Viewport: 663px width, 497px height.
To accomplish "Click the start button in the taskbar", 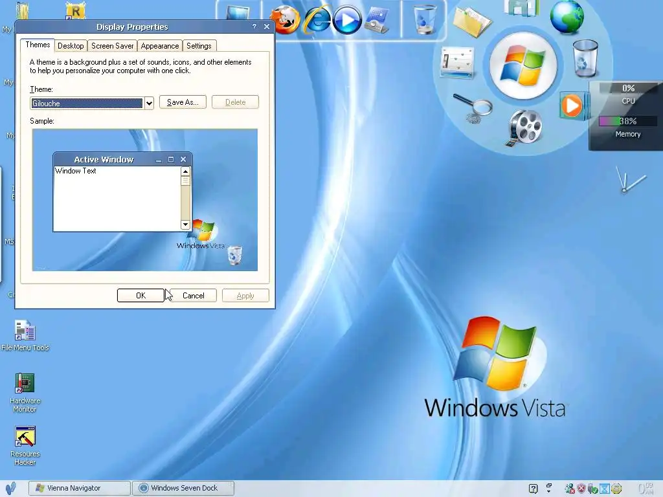I will 10,489.
